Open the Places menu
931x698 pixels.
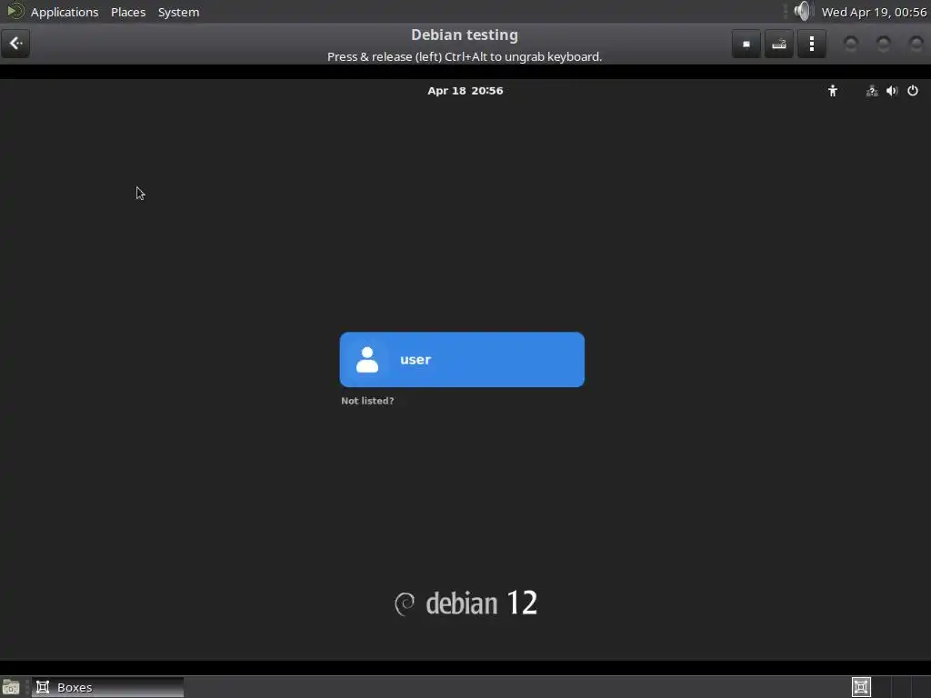click(128, 12)
